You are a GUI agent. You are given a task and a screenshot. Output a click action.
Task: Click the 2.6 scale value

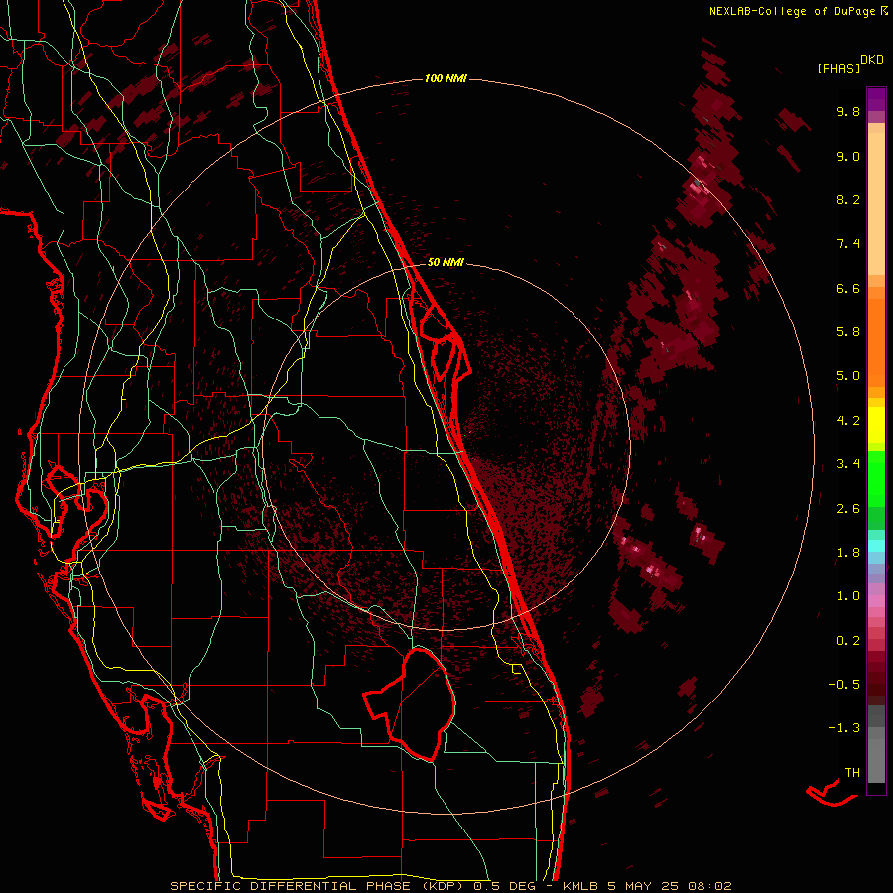pos(848,509)
